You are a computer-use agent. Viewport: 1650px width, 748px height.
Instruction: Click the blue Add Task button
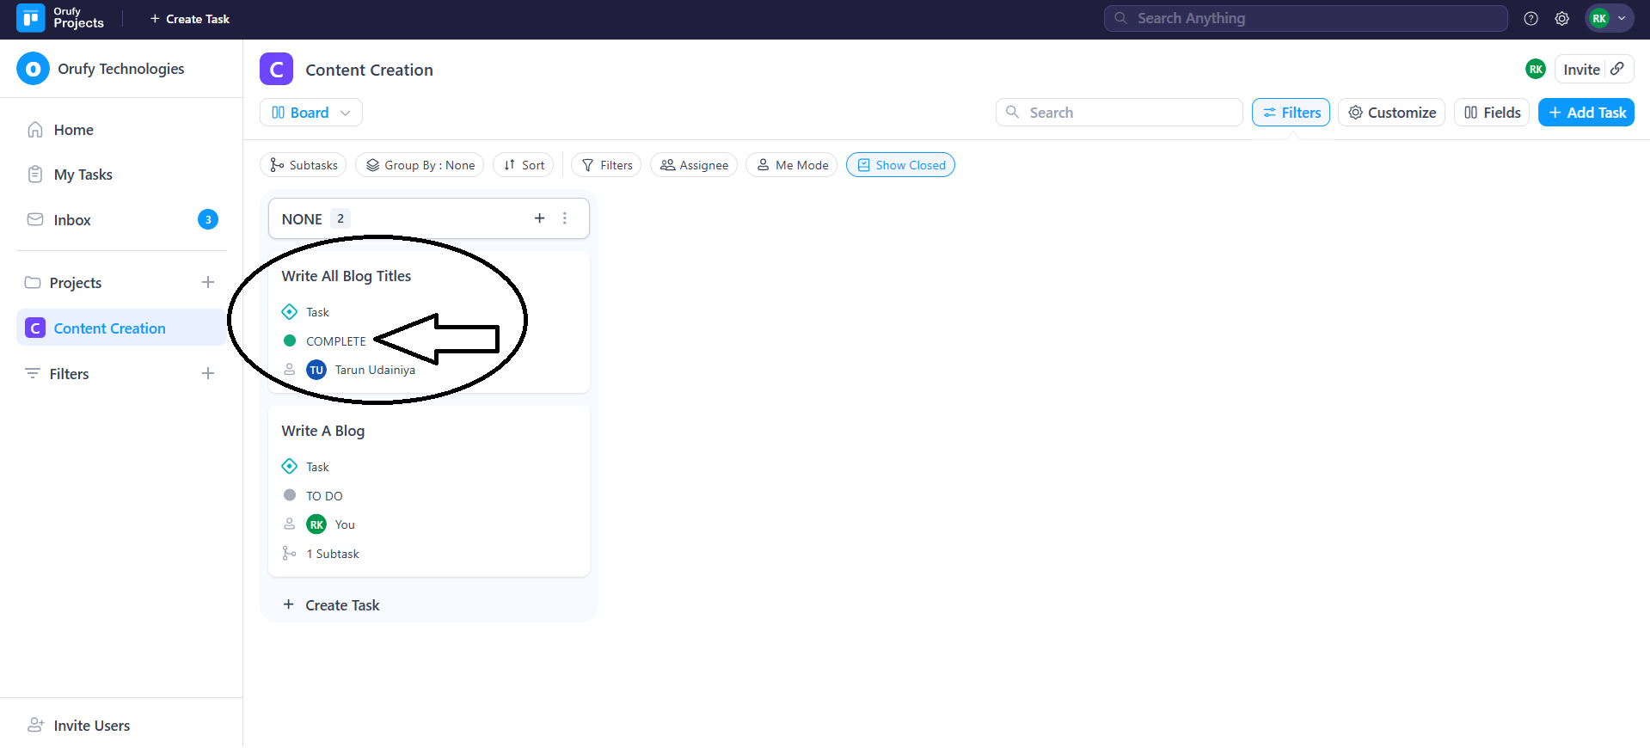1586,113
